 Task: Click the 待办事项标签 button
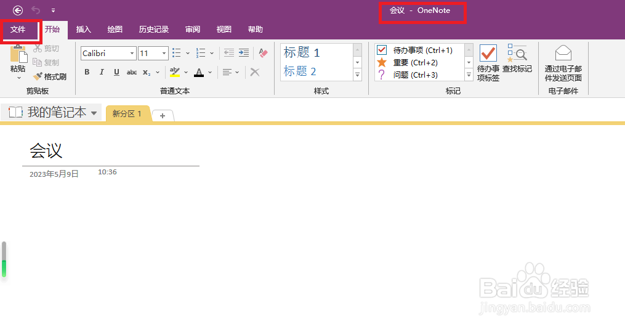(x=488, y=63)
